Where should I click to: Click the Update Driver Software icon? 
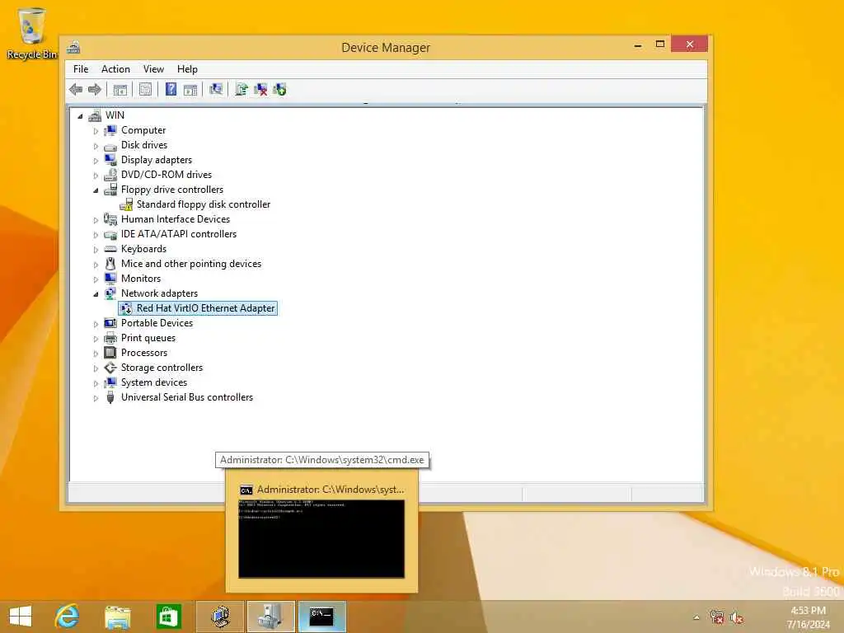click(x=241, y=89)
